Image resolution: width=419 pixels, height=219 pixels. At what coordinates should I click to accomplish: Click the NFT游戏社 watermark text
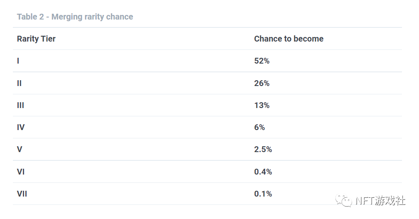click(380, 201)
